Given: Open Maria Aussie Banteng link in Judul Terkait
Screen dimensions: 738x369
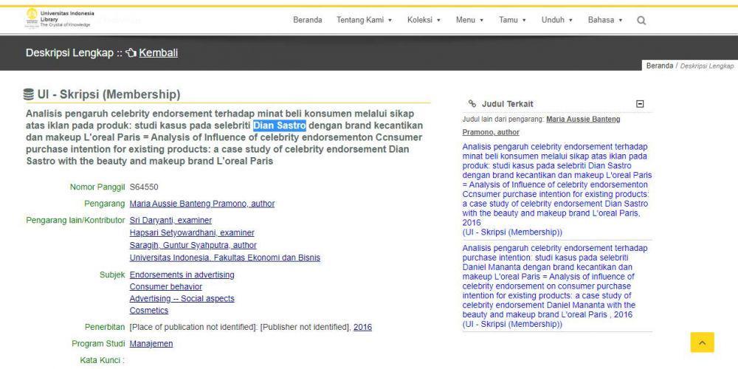Looking at the screenshot, I should [583, 120].
